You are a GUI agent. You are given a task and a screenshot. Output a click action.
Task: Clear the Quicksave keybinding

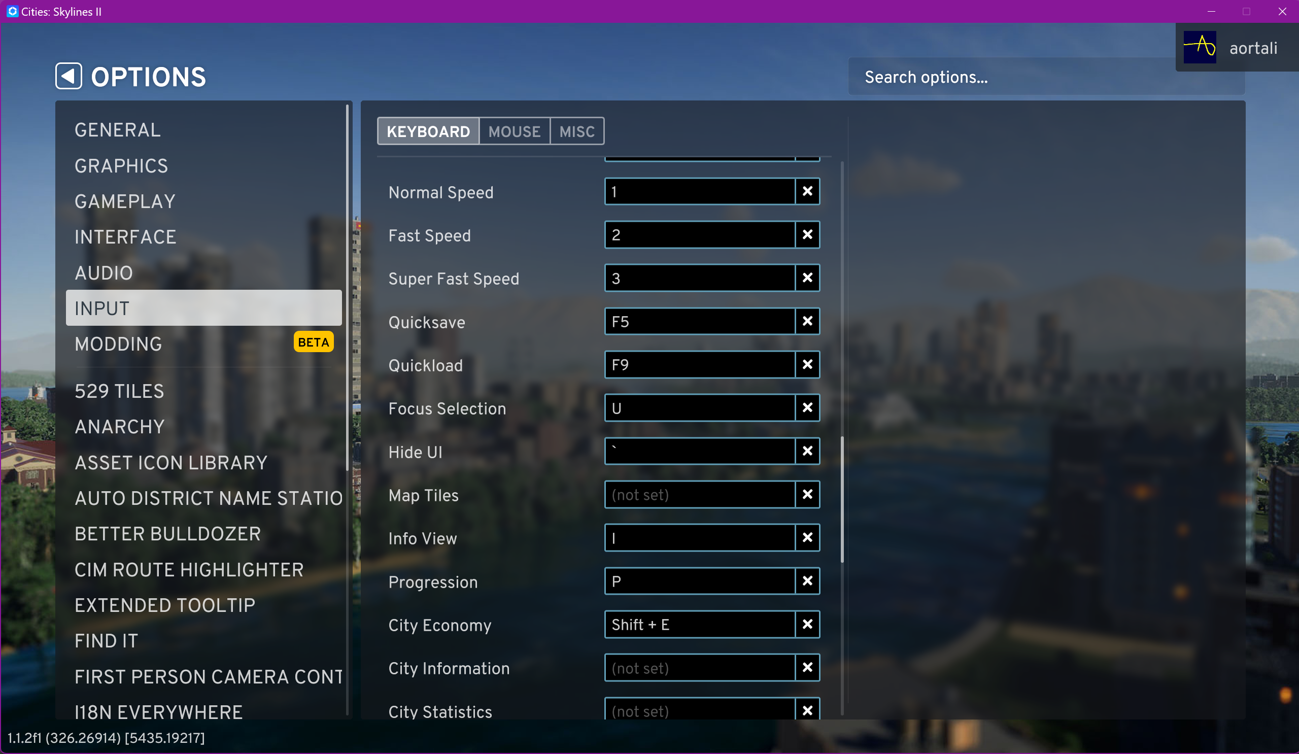pyautogui.click(x=807, y=322)
